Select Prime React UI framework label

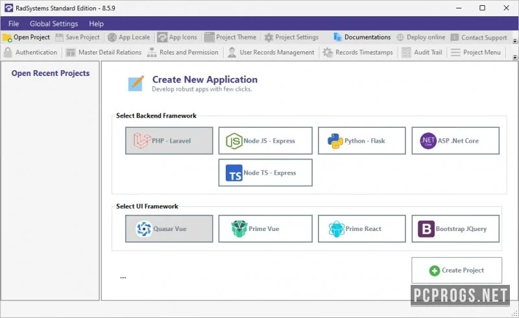(x=363, y=229)
